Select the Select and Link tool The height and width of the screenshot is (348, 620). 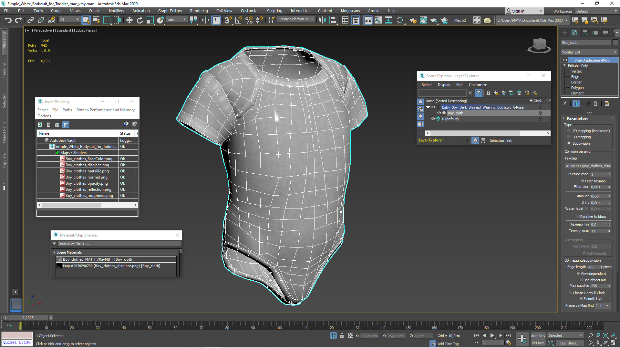31,20
